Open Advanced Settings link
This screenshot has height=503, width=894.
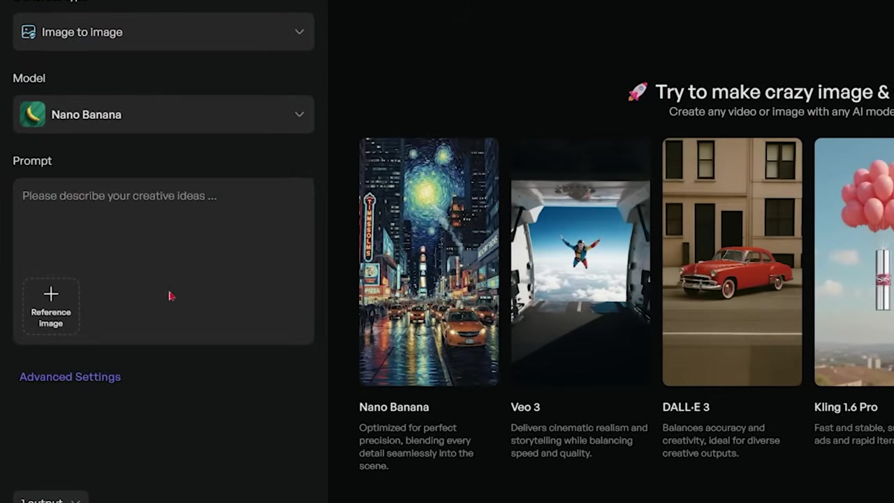point(70,377)
